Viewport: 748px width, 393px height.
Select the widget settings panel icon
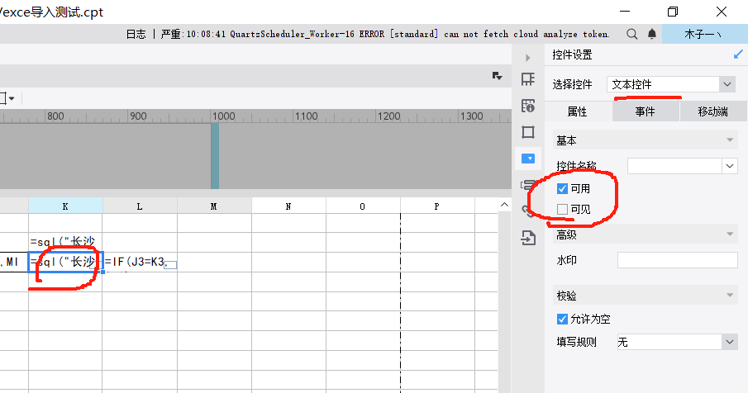(x=528, y=159)
